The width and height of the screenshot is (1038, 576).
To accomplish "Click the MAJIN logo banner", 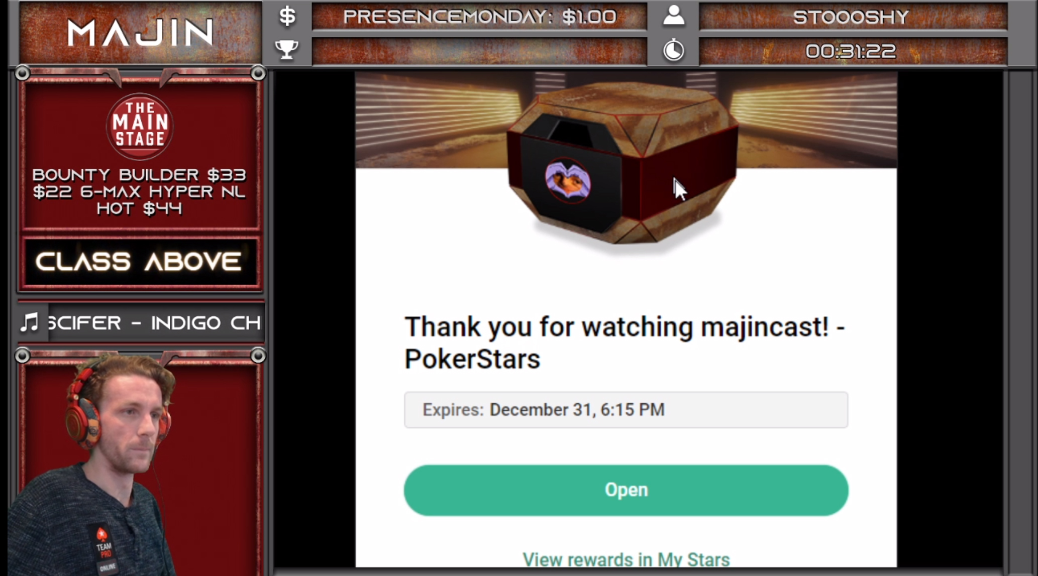I will 140,33.
